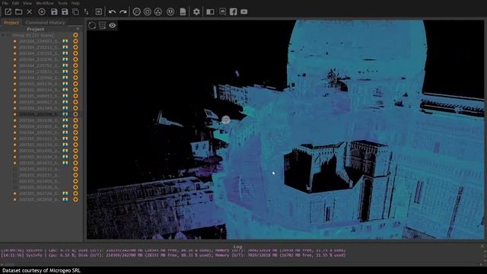Image resolution: width=487 pixels, height=274 pixels.
Task: Open the Facebook link icon
Action: (234, 12)
